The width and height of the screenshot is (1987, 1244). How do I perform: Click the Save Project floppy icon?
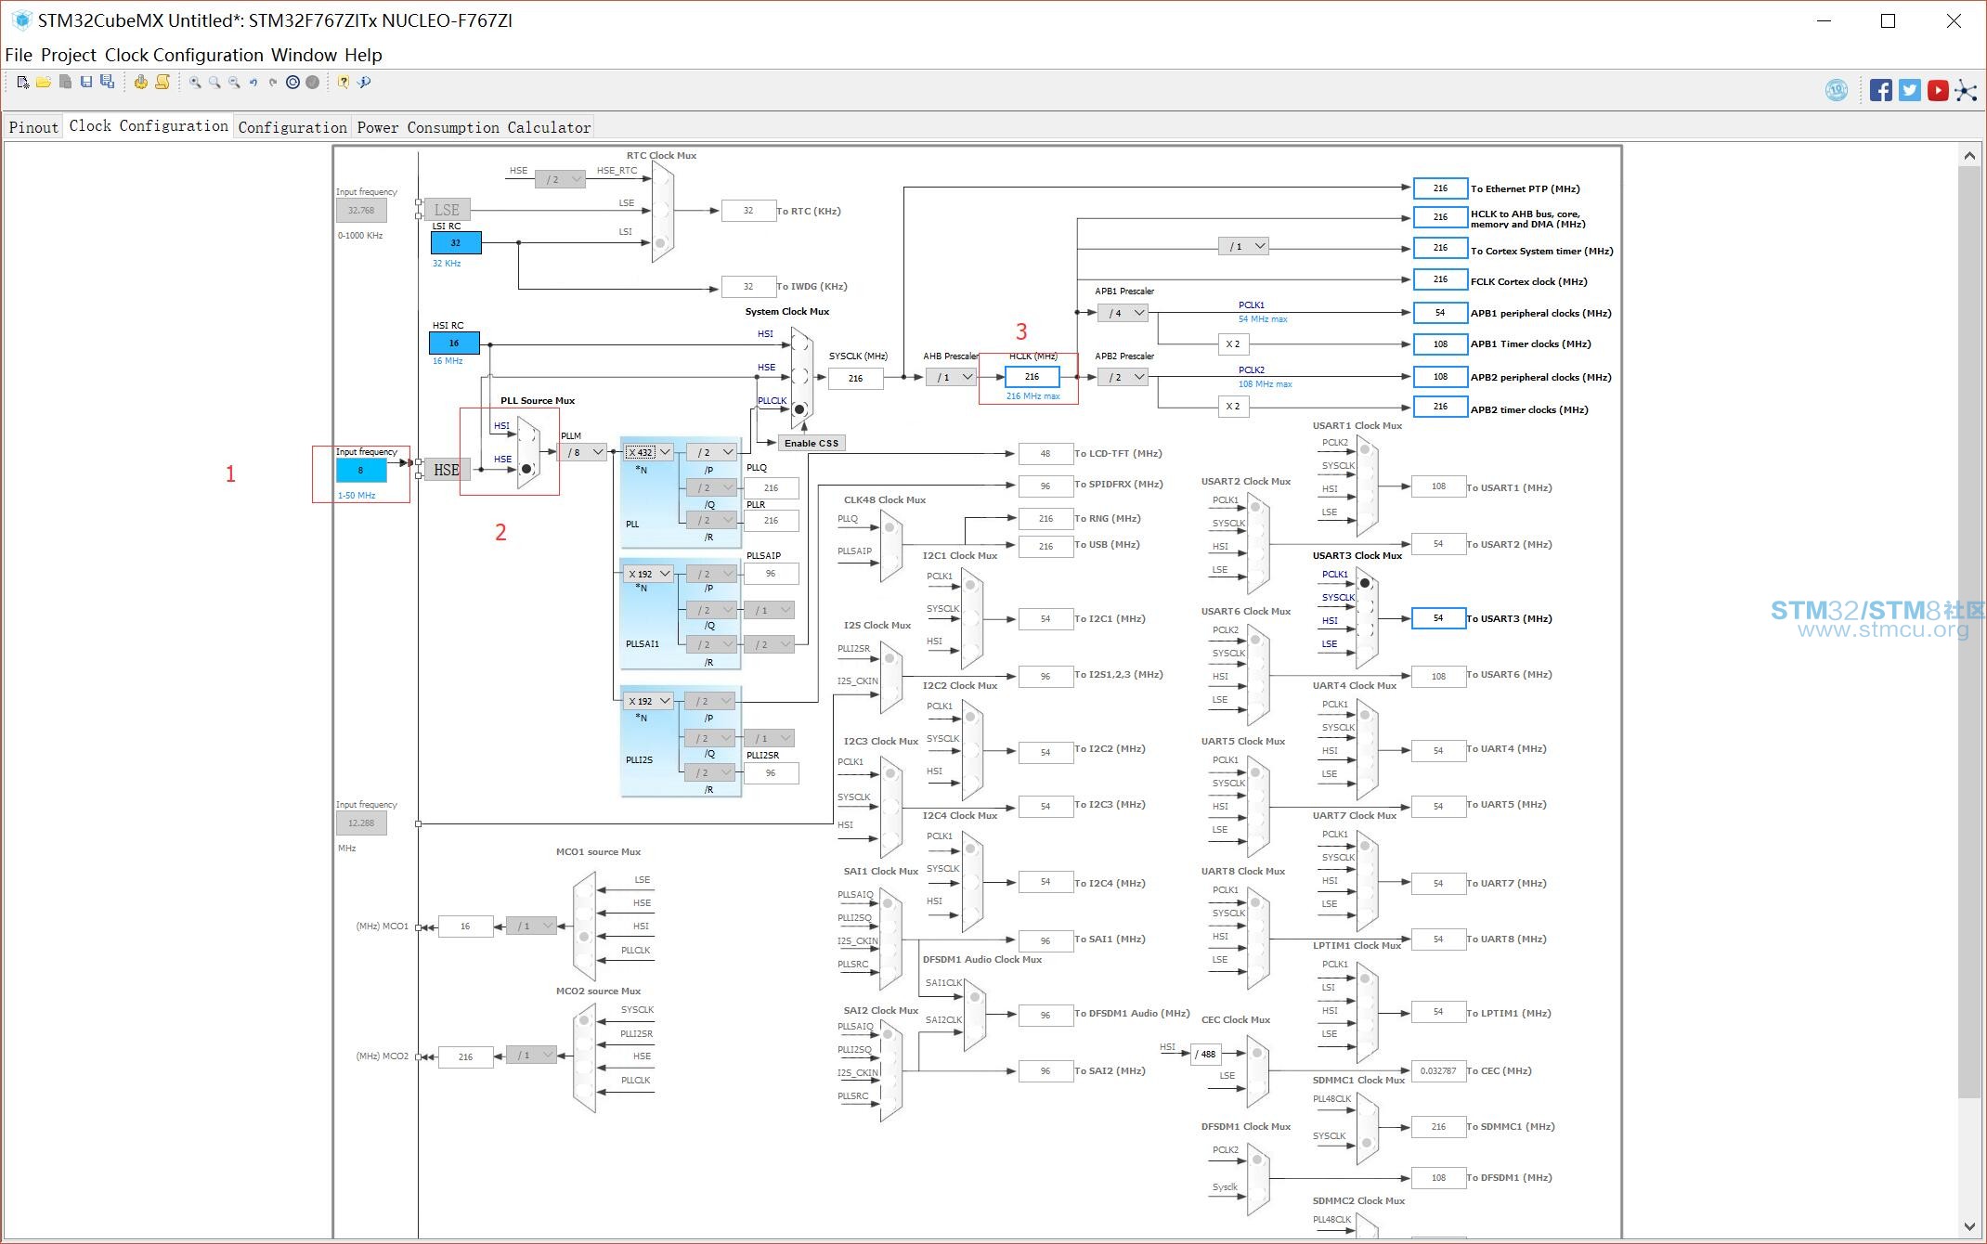[86, 83]
